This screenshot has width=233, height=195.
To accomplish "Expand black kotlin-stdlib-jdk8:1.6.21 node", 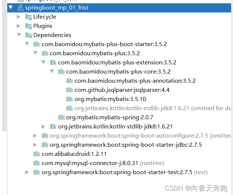I will point(43,127).
